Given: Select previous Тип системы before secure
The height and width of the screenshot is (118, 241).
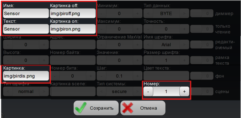Looking at the screenshot, I should (x=102, y=91).
